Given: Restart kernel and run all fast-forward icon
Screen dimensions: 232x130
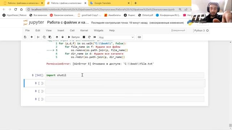Looking at the screenshot, I should [95, 37].
